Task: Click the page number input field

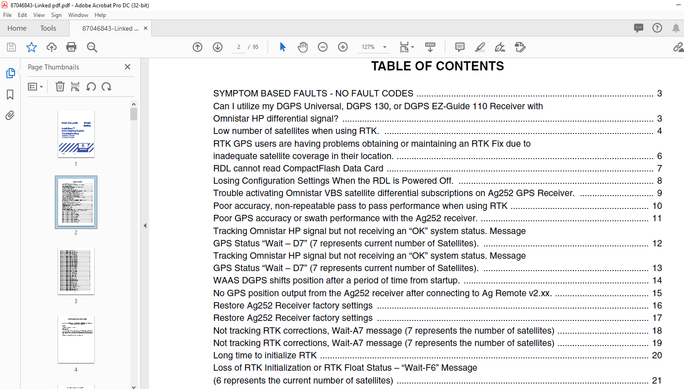Action: [239, 47]
